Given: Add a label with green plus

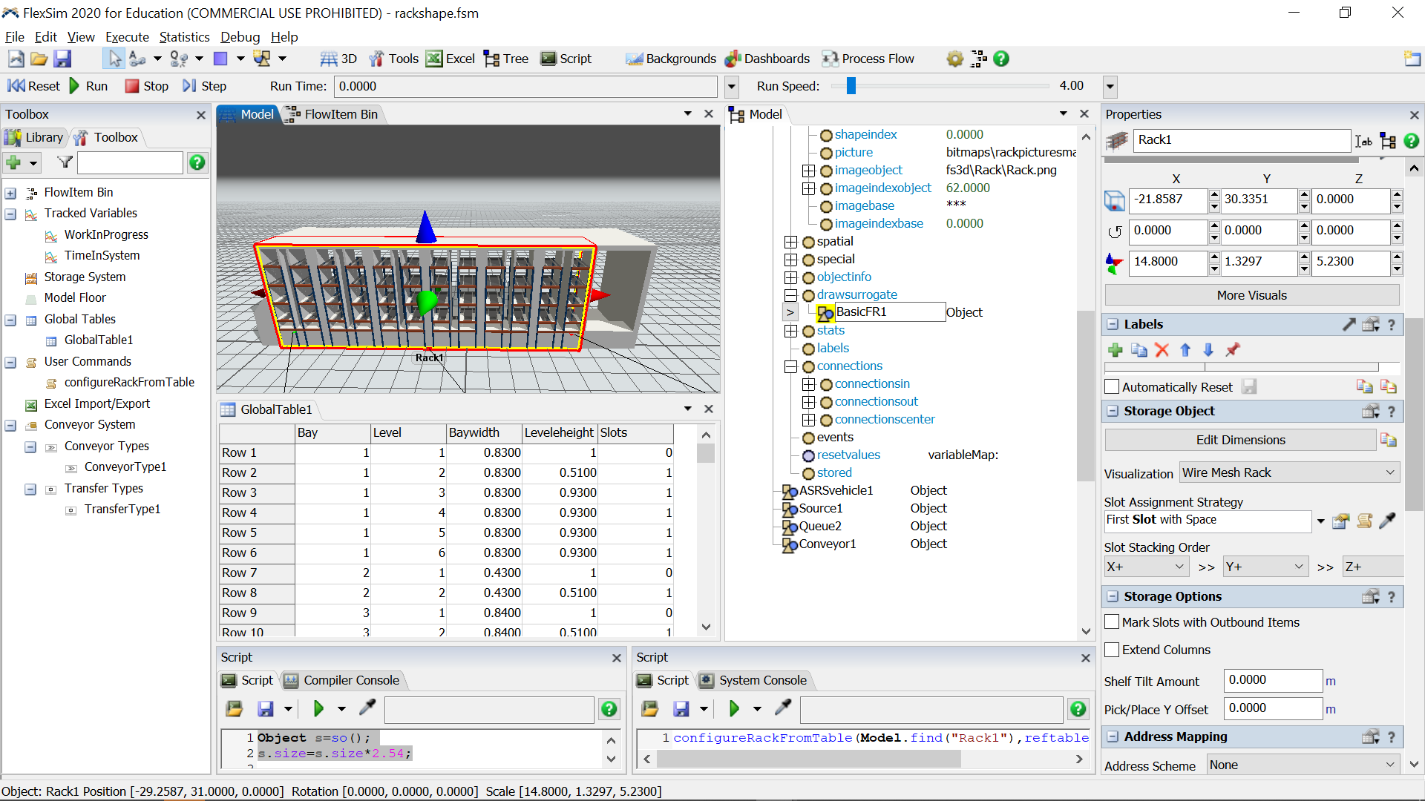Looking at the screenshot, I should (1115, 350).
